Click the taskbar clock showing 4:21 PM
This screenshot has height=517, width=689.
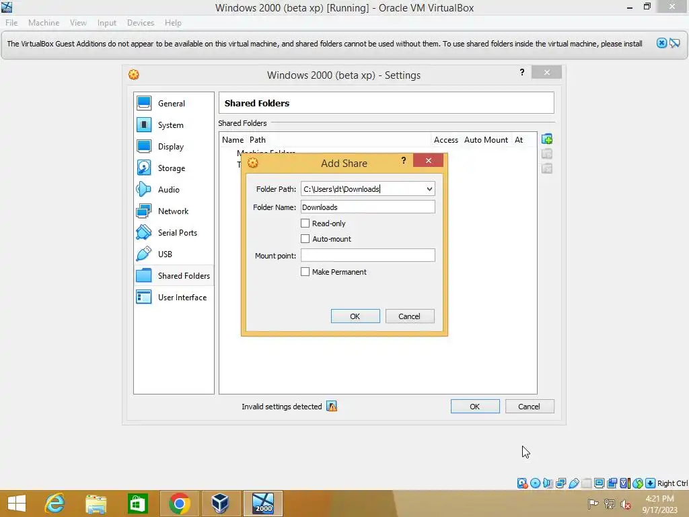[x=659, y=504]
